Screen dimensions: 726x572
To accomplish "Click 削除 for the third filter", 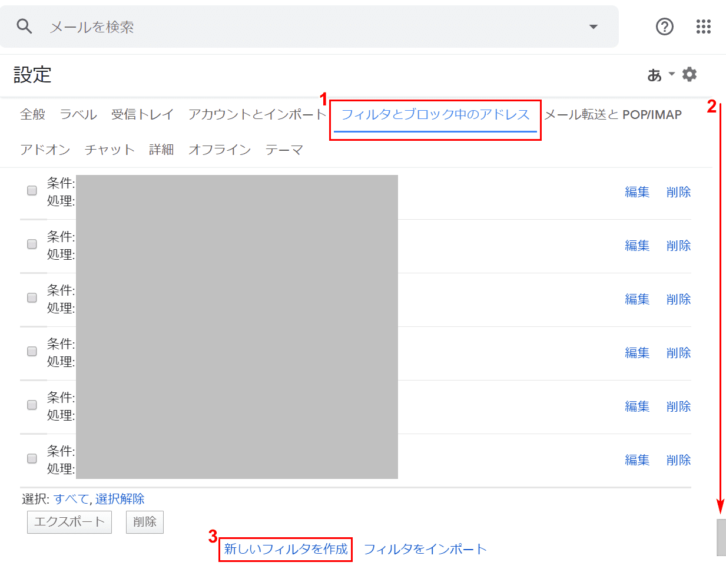I will pyautogui.click(x=679, y=299).
